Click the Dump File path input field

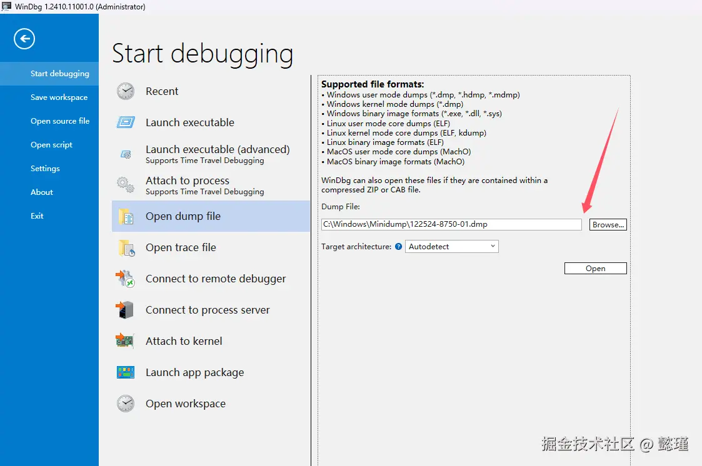[x=451, y=224]
